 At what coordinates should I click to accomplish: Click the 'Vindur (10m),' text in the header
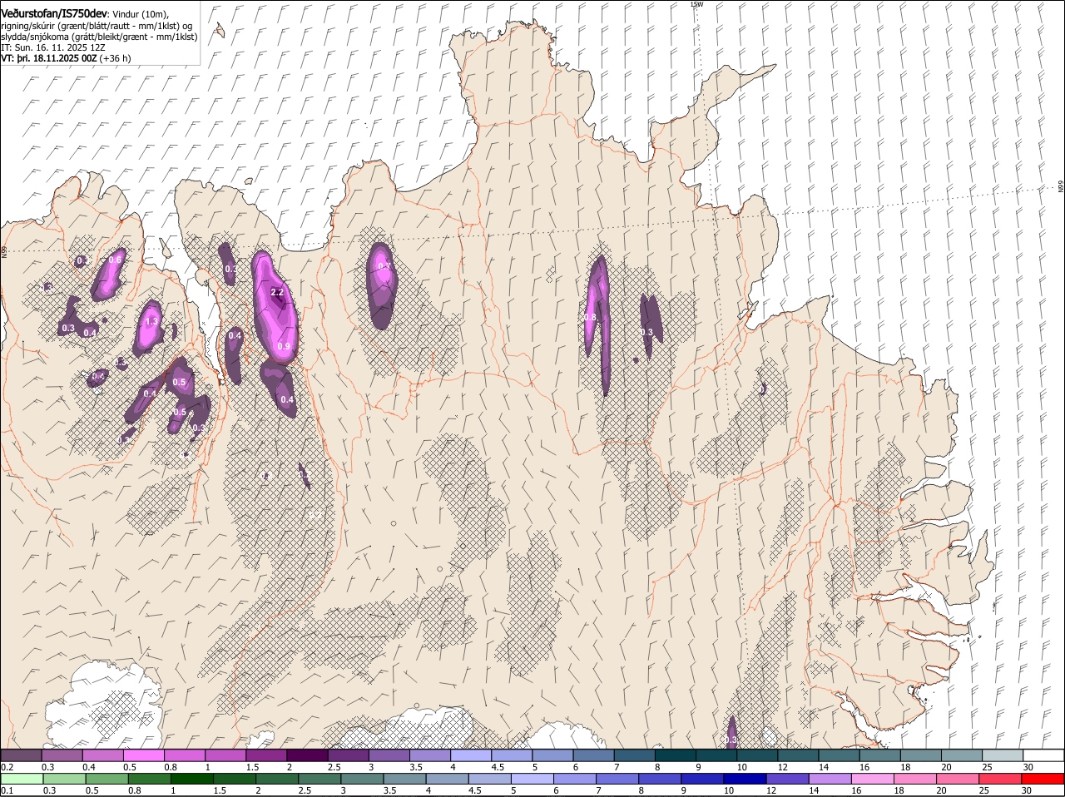(141, 14)
